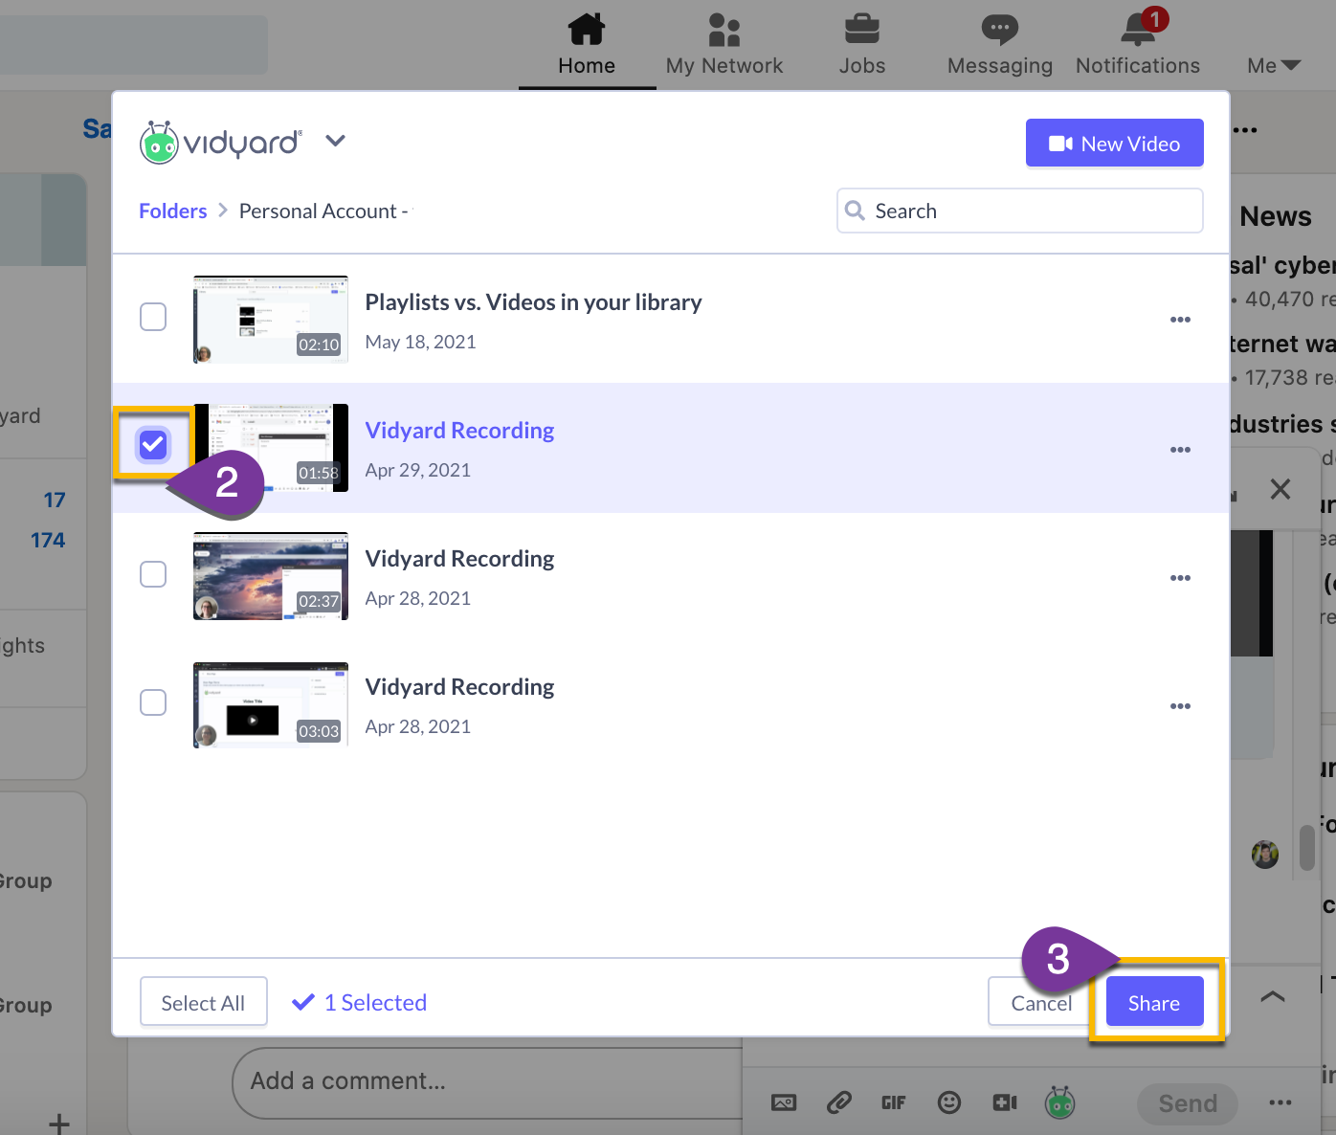
Task: Open the Jobs section
Action: click(862, 45)
